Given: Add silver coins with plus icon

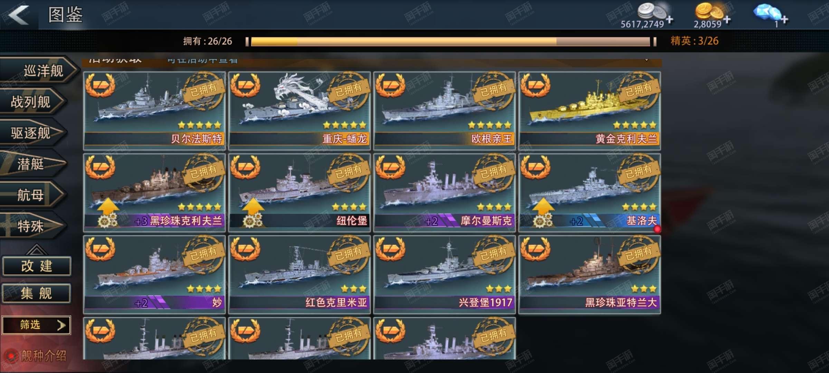Looking at the screenshot, I should [669, 19].
